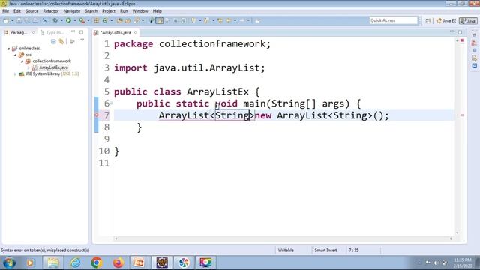Click the New Java Class green icon
Image resolution: width=480 pixels, height=270 pixels.
(105, 20)
